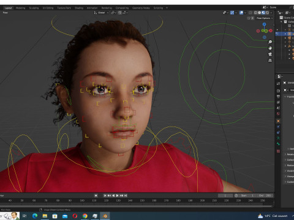Viewport: 294px width, 220px height.
Task: Jump to the timeline end frame
Action: click(x=126, y=196)
